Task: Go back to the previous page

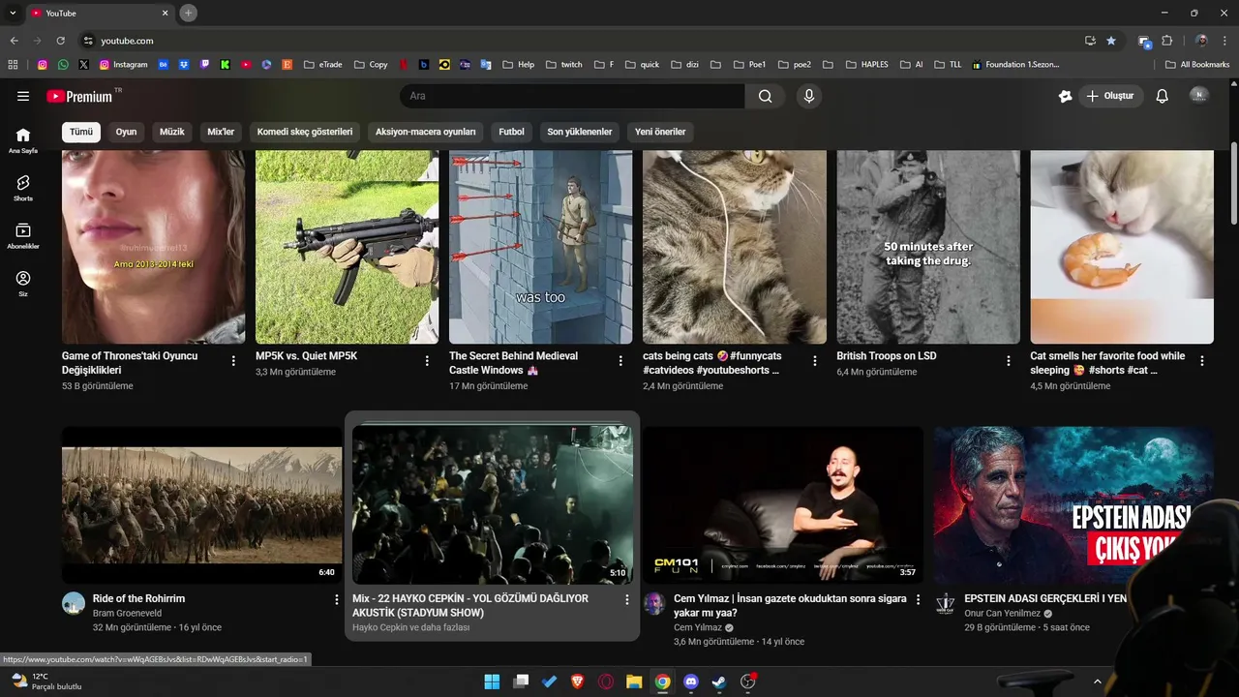Action: pyautogui.click(x=14, y=41)
